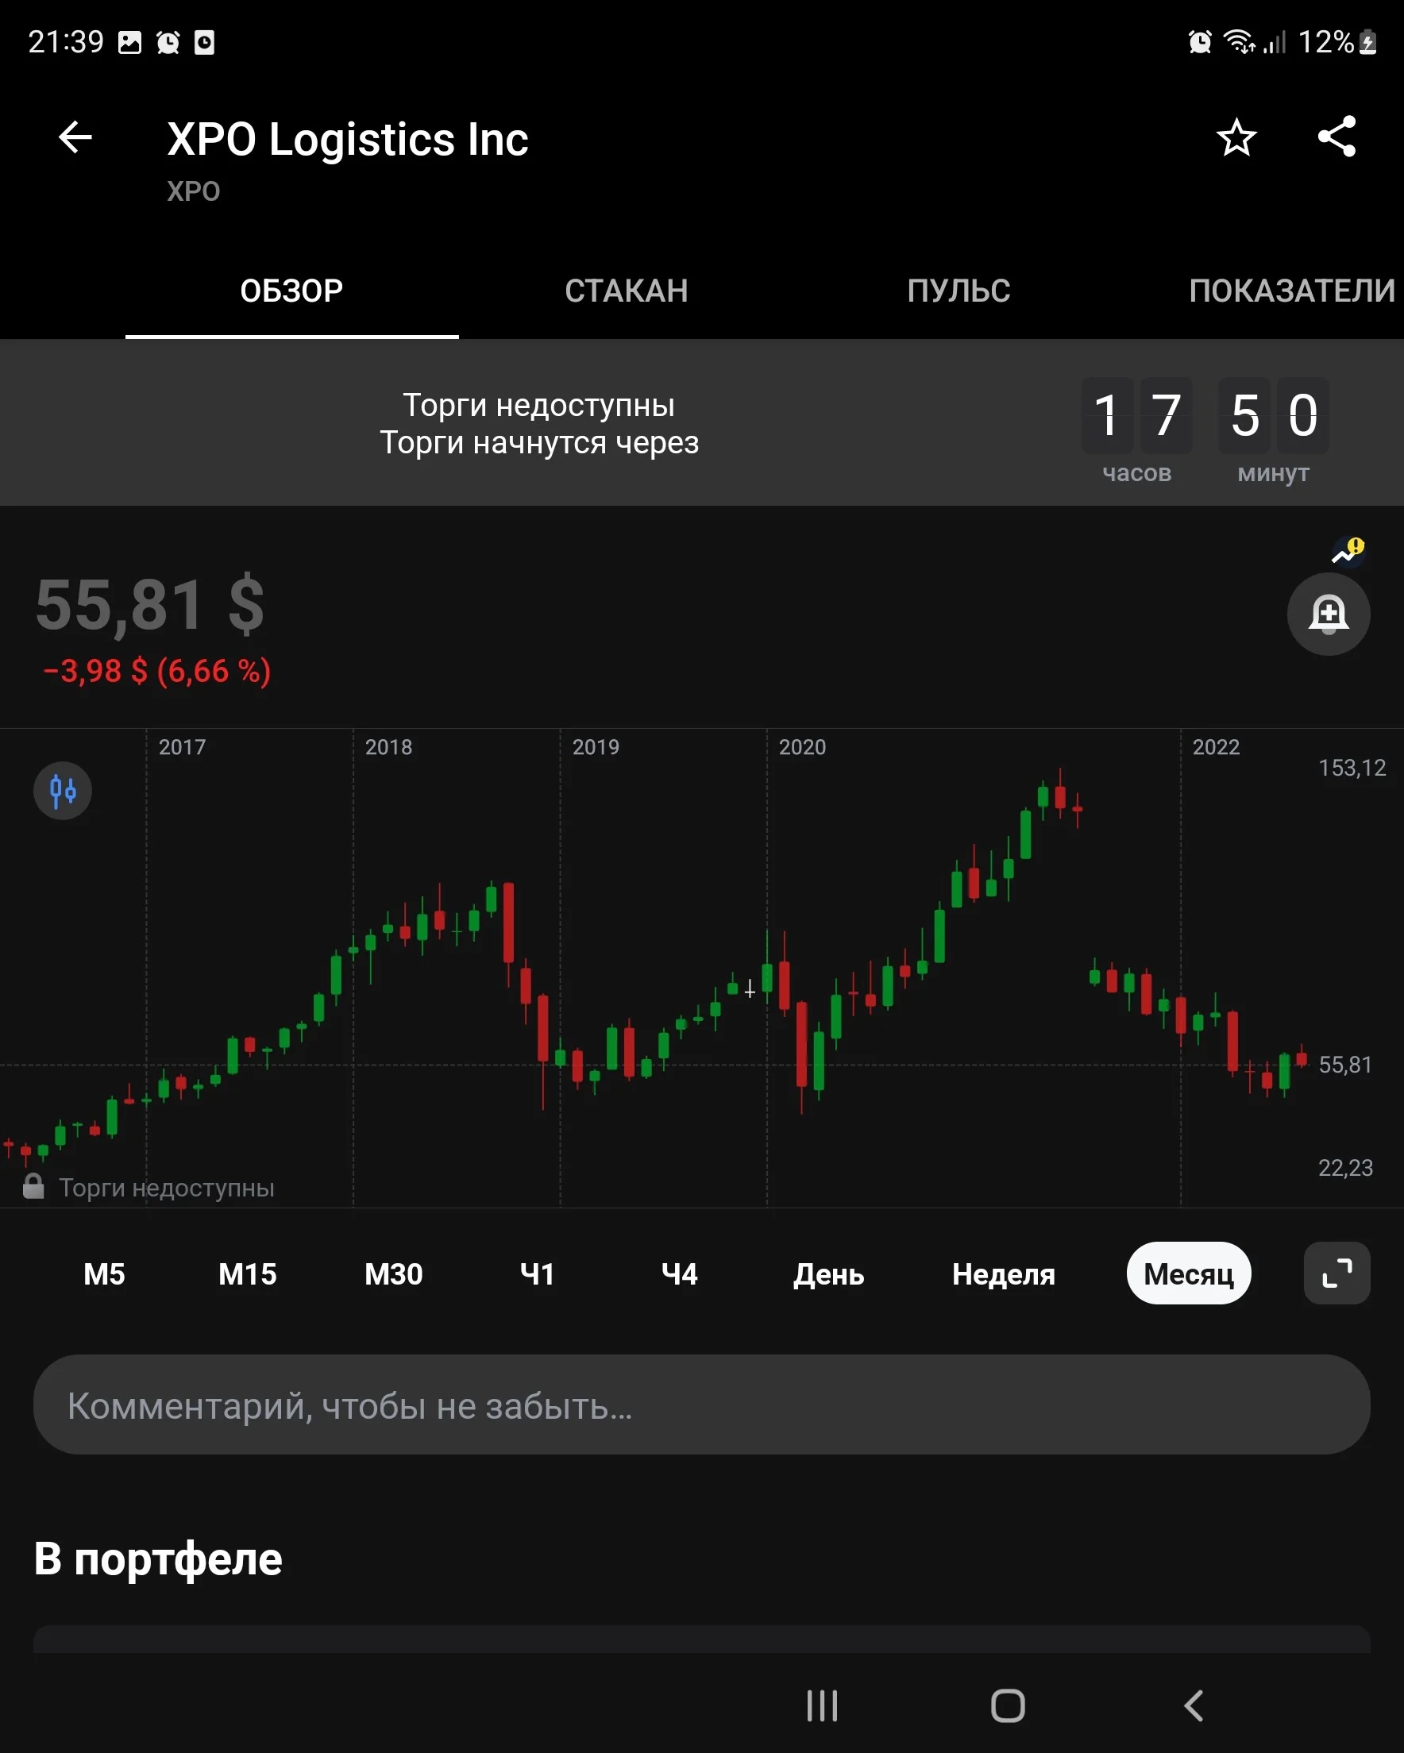Tap the square clock app notification icon
The height and width of the screenshot is (1753, 1404).
[x=204, y=42]
